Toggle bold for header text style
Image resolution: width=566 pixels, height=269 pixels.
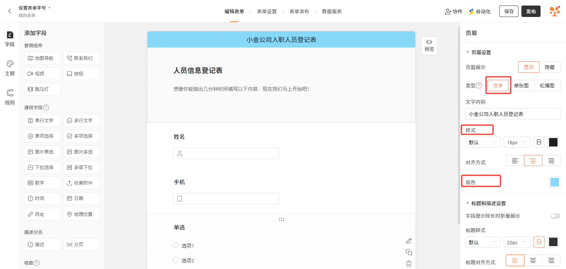pos(539,142)
